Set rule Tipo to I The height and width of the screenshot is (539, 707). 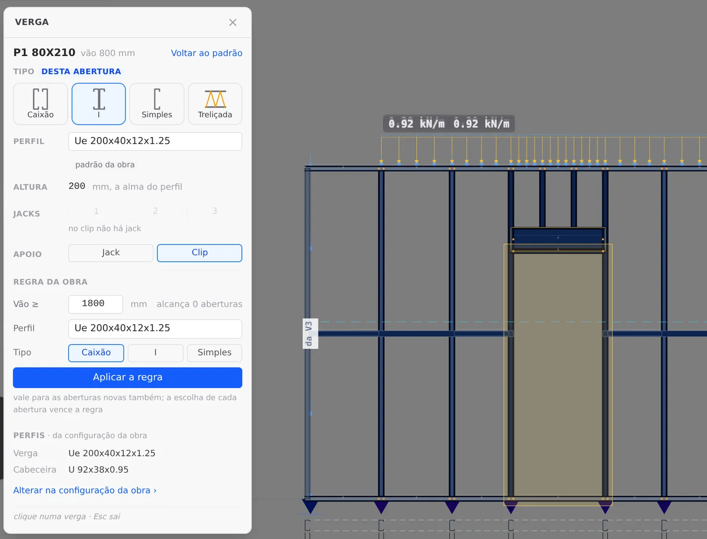click(x=156, y=353)
